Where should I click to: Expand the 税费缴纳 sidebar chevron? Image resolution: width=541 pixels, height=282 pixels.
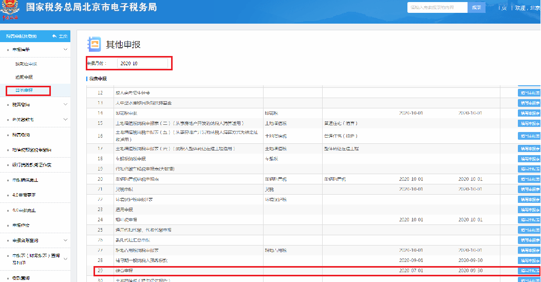[66, 104]
